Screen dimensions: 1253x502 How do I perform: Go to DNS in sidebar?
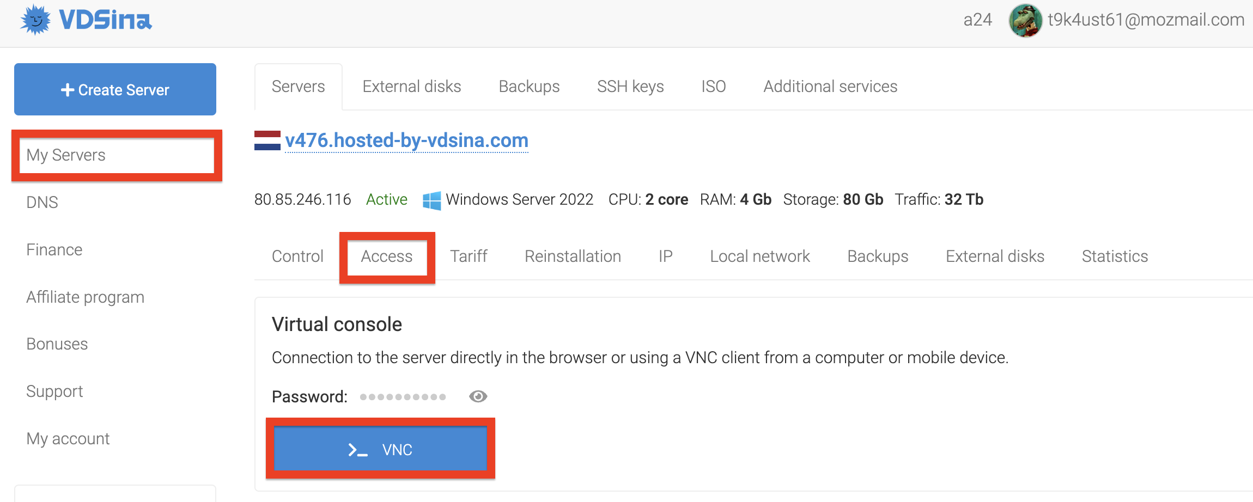point(42,202)
